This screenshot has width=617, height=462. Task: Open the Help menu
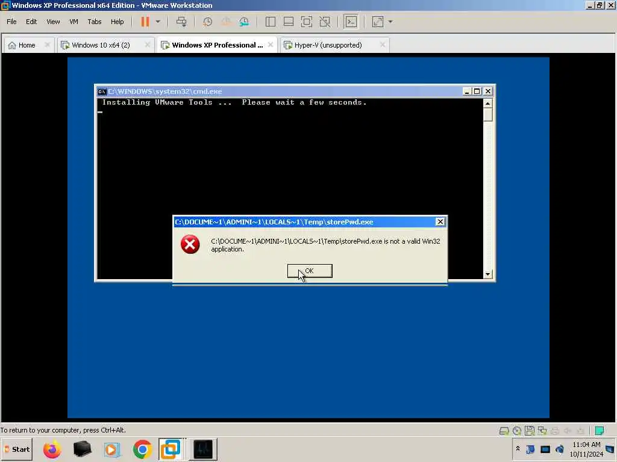(x=117, y=22)
